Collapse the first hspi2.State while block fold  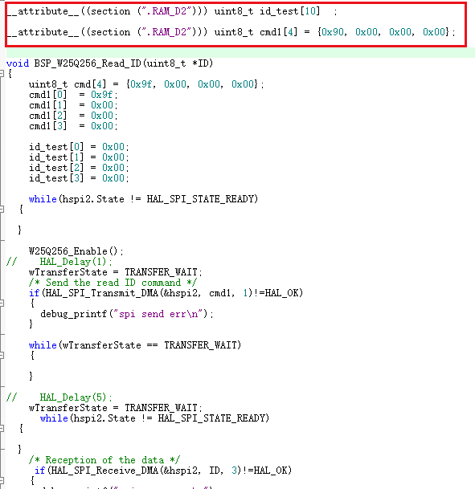[x=2, y=210]
